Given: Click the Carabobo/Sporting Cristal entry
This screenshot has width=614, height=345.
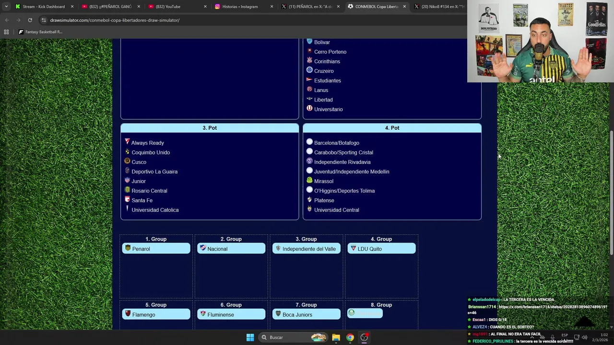Looking at the screenshot, I should click(x=343, y=152).
